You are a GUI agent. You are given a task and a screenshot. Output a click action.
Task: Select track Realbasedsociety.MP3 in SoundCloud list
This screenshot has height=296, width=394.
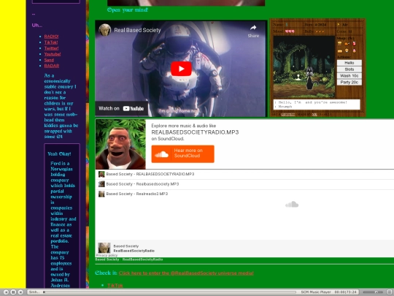(x=244, y=184)
